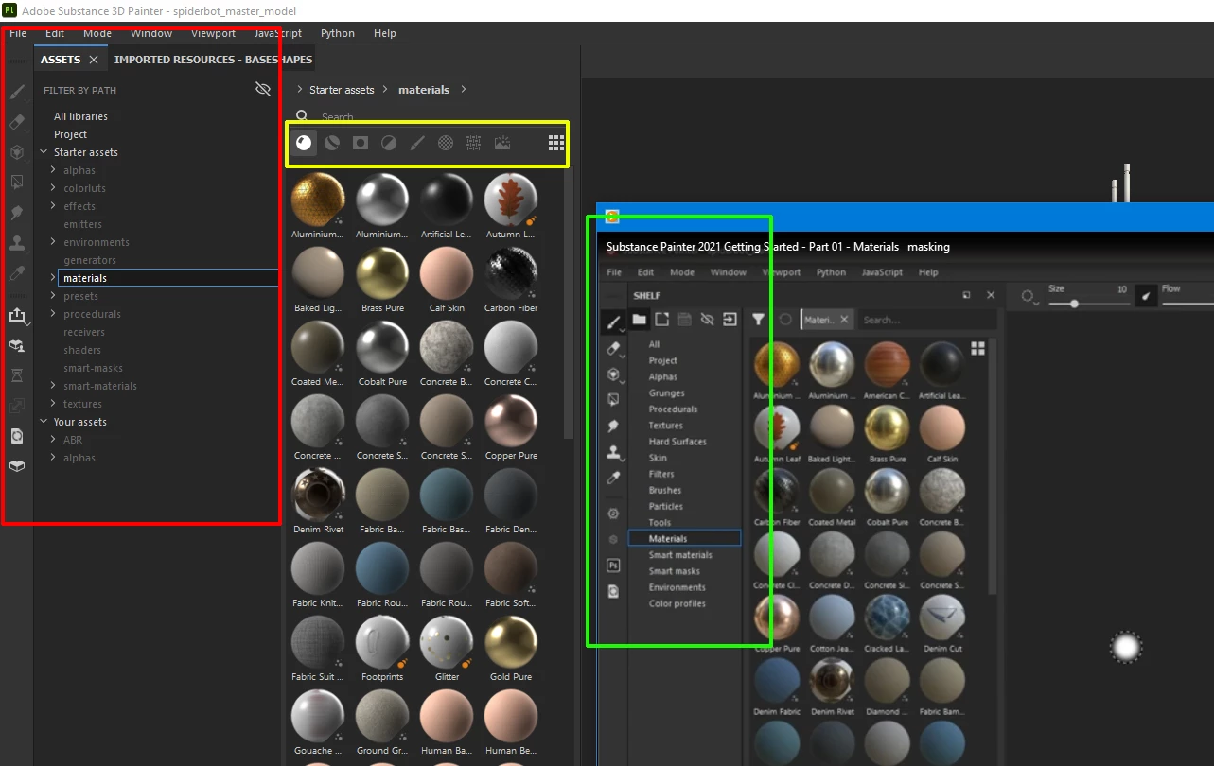The width and height of the screenshot is (1214, 766).
Task: Select the Material Picker eyedropper in main toolbar
Action: (17, 273)
